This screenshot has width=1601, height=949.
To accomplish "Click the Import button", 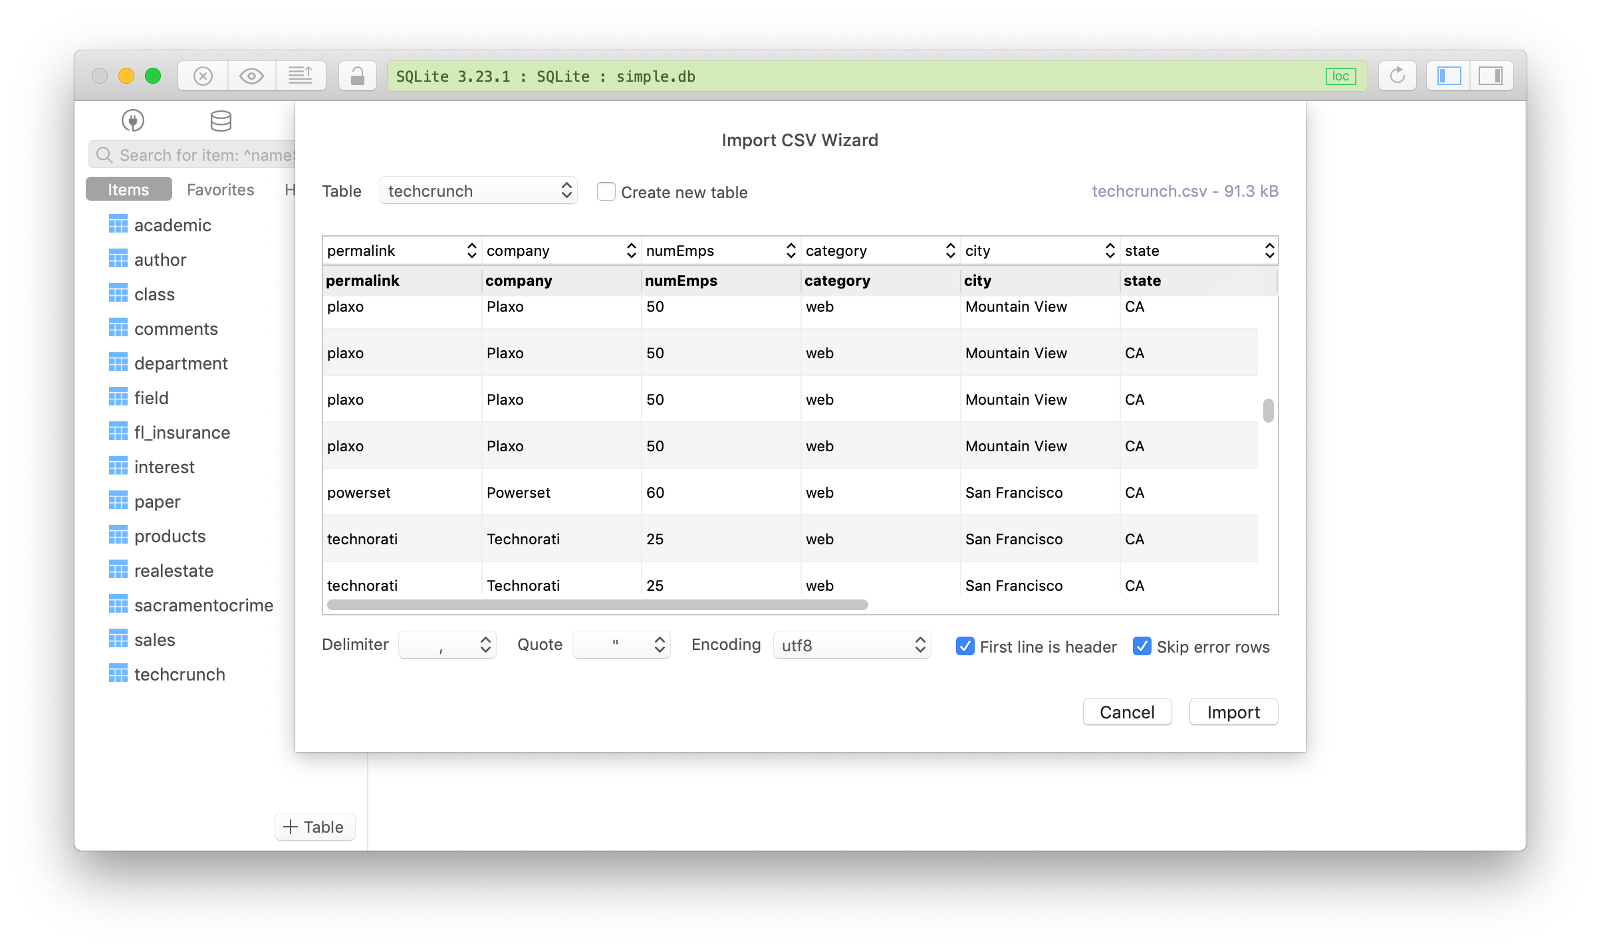I will 1233,711.
